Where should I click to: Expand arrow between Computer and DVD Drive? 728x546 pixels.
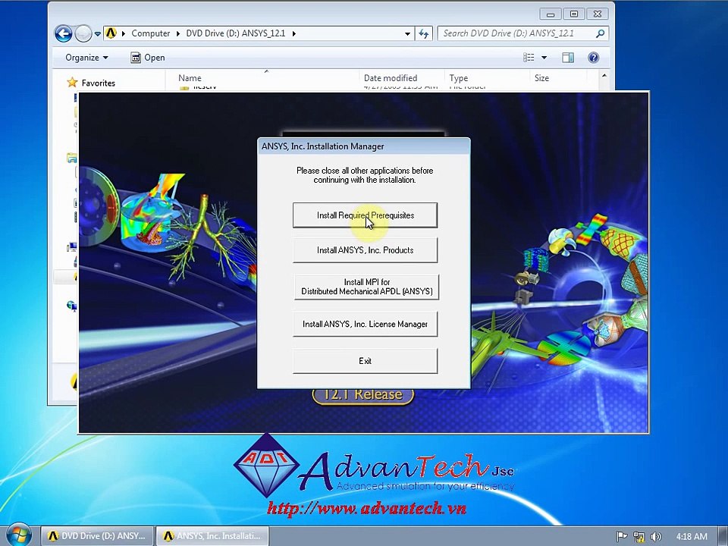pos(177,33)
